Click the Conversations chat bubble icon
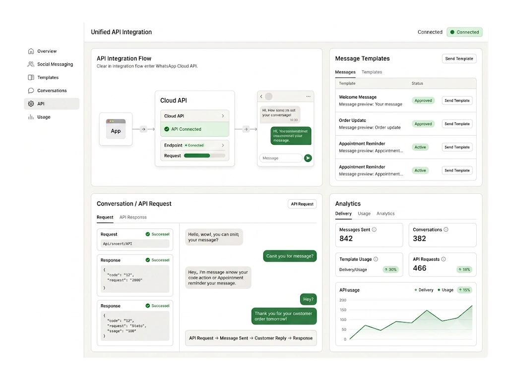 coord(31,91)
